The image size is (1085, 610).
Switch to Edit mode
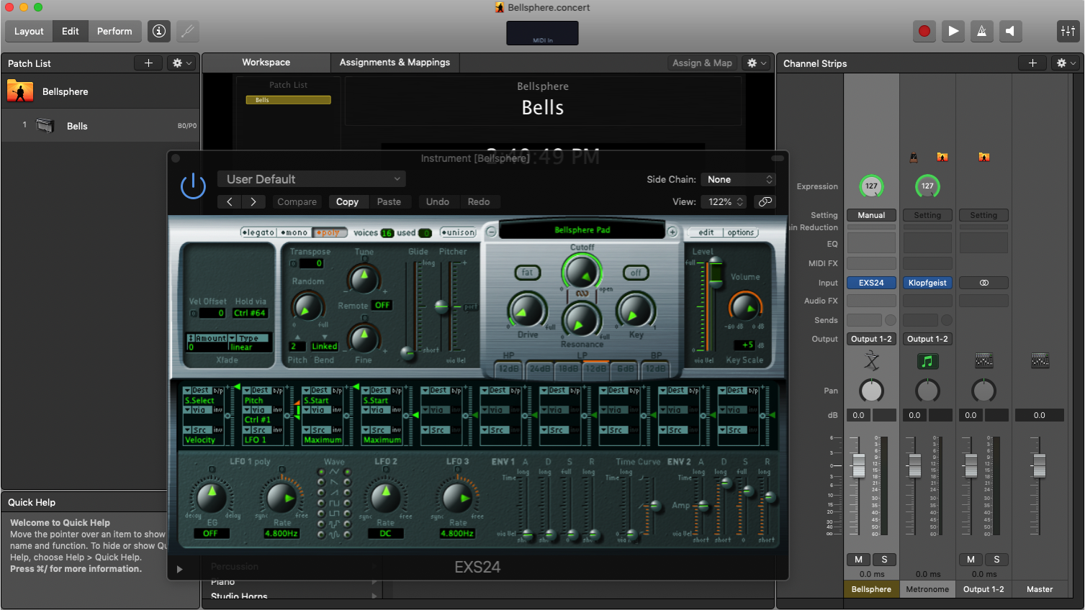[70, 31]
